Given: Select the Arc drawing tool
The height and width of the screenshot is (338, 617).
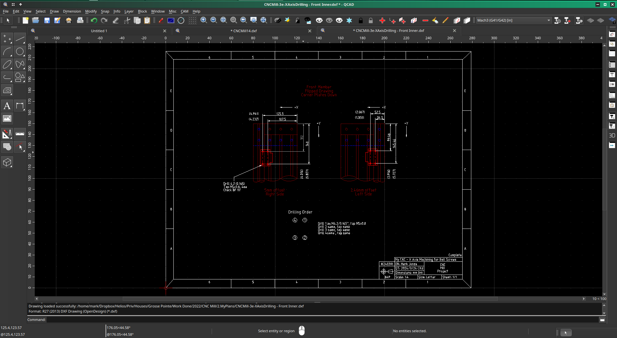Looking at the screenshot, I should point(7,52).
